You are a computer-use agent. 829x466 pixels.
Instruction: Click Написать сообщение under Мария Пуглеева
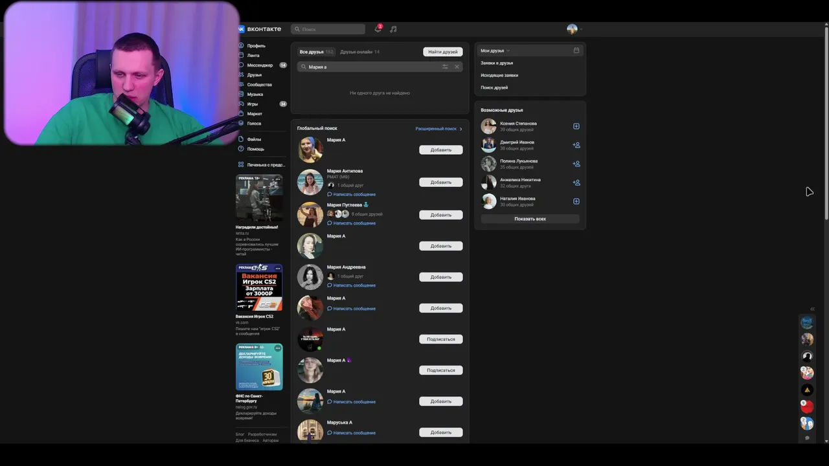[x=351, y=223]
